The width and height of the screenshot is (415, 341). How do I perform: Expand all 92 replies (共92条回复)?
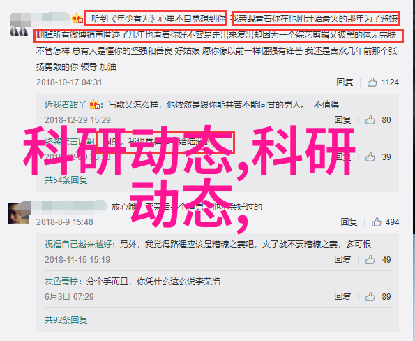point(66,320)
